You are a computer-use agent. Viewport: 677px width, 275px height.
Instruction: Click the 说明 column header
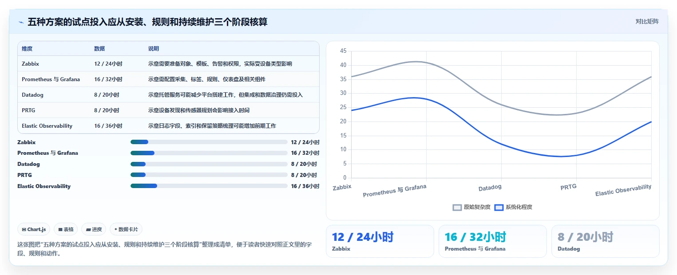154,48
